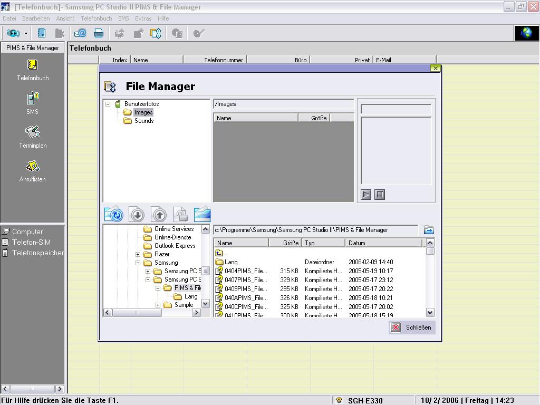
Task: Click the blue picture folder icon in File Manager
Action: pos(202,214)
